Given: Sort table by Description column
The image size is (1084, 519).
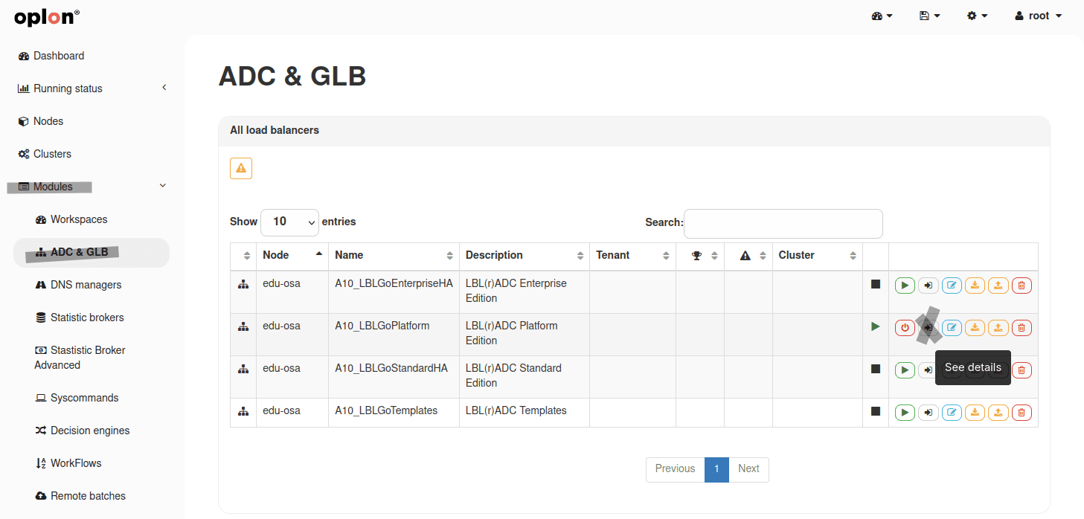Looking at the screenshot, I should 525,255.
